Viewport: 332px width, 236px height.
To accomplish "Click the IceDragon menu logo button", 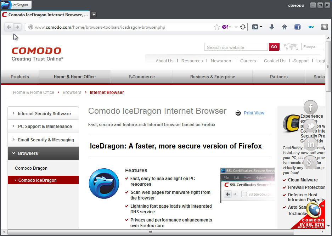I will 16,5.
